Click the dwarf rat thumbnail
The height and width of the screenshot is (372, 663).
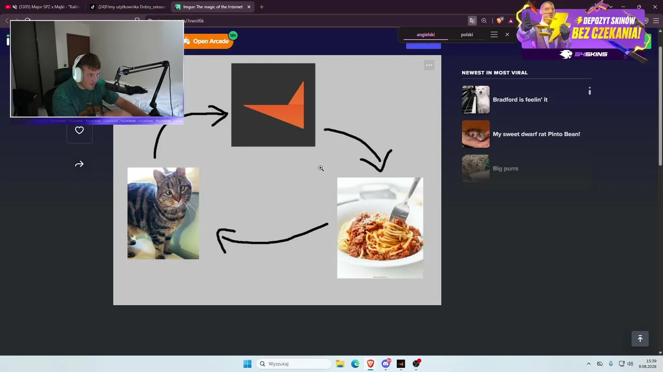click(475, 134)
